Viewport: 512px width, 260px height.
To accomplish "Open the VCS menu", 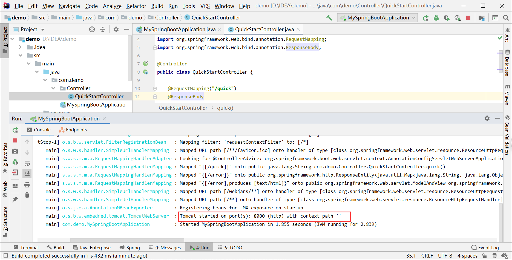I will (205, 6).
